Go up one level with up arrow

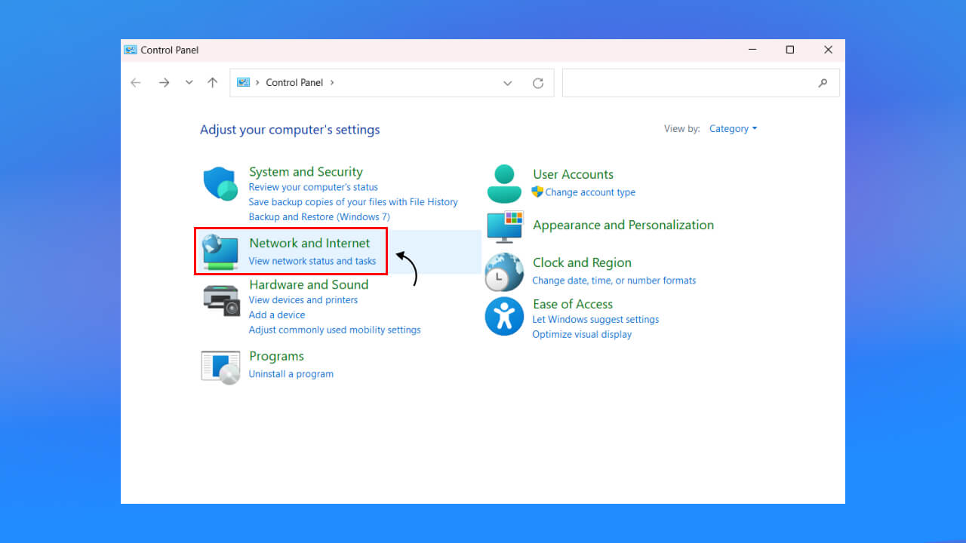213,83
